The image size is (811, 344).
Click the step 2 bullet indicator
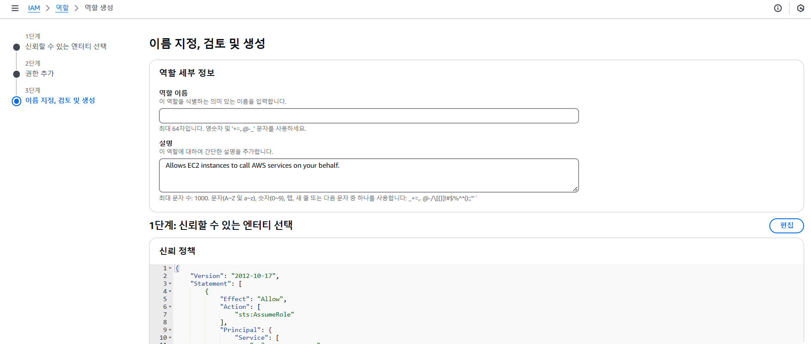click(16, 74)
